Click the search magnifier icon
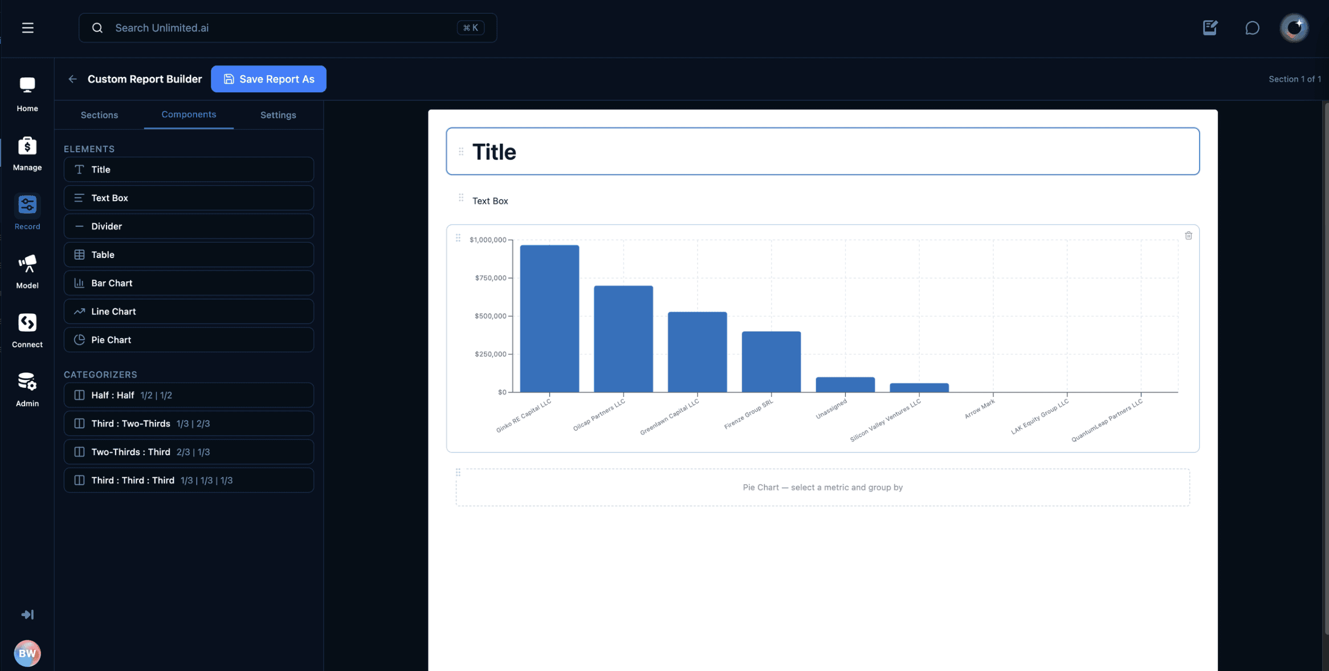 (97, 28)
